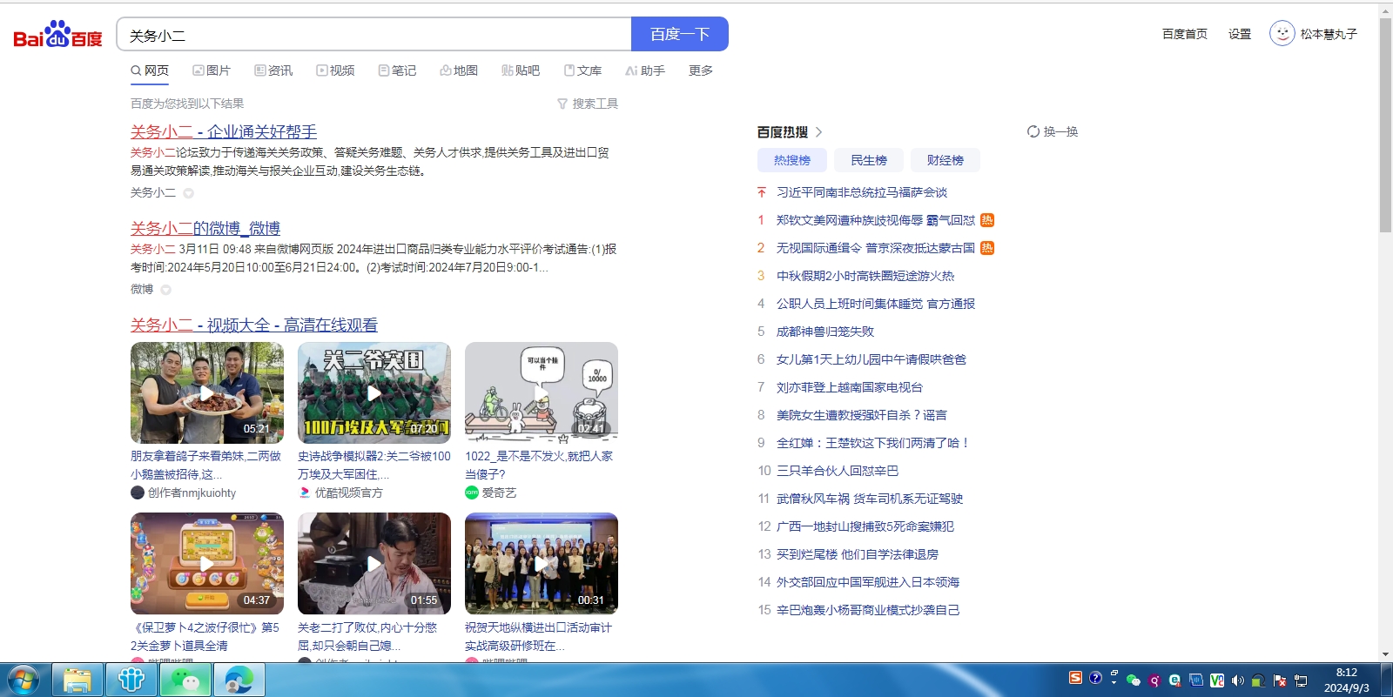Select the 财经榜 tab
This screenshot has height=697, width=1393.
[945, 160]
